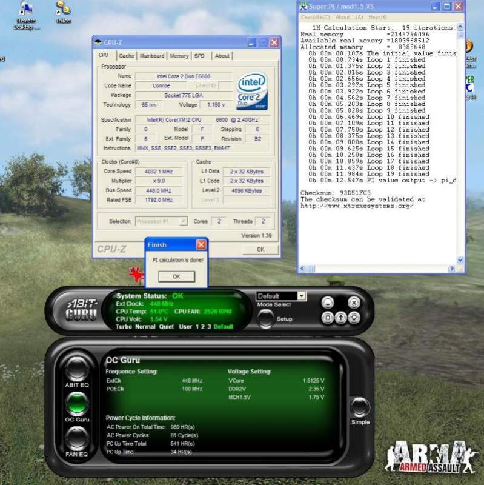Click the Code Name field showing Conroe
The image size is (484, 485).
point(161,85)
